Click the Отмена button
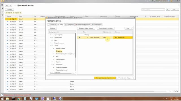This screenshot has width=181, height=101. (x=120, y=78)
